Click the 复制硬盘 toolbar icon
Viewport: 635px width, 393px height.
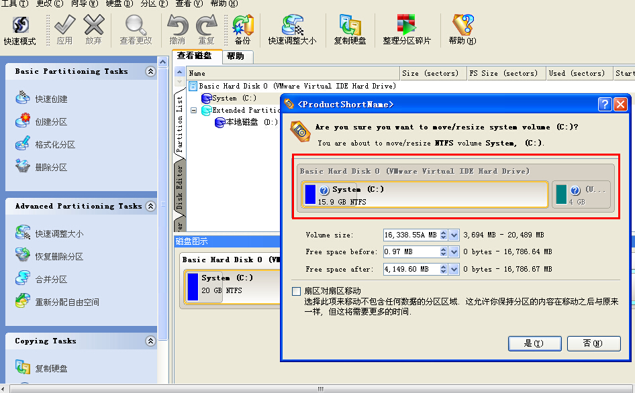pyautogui.click(x=350, y=31)
